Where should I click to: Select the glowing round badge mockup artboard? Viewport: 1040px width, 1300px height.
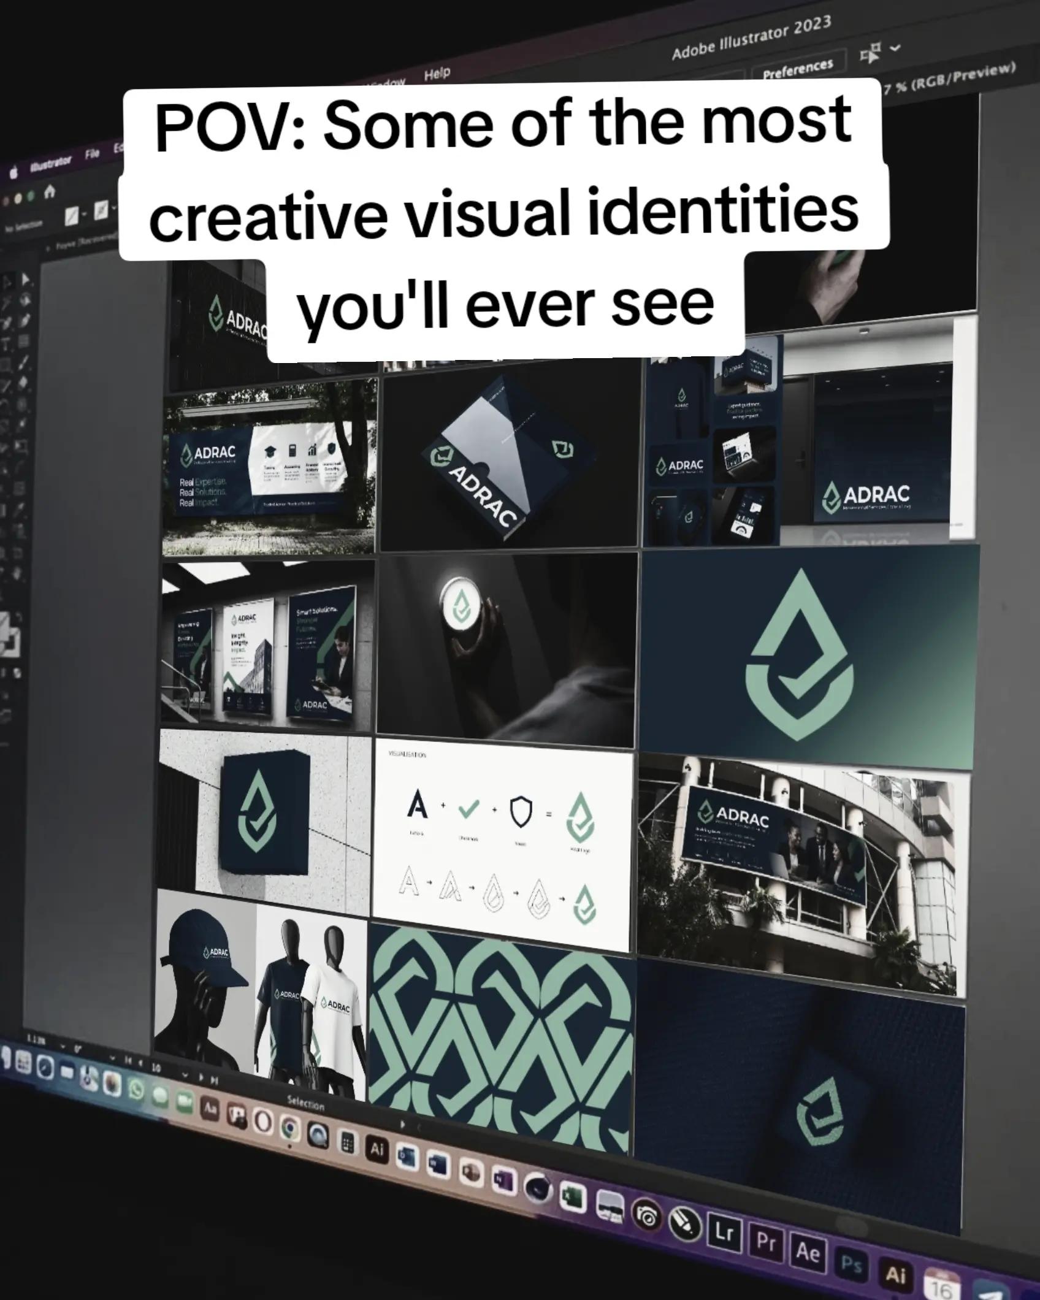[507, 649]
